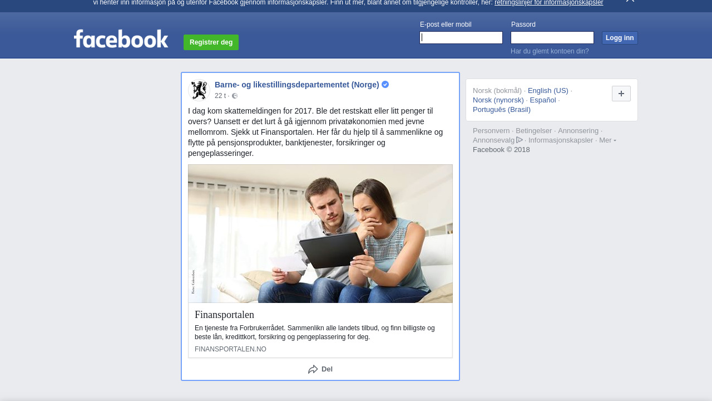Click the plus button to add languages
The width and height of the screenshot is (712, 401).
click(x=621, y=94)
